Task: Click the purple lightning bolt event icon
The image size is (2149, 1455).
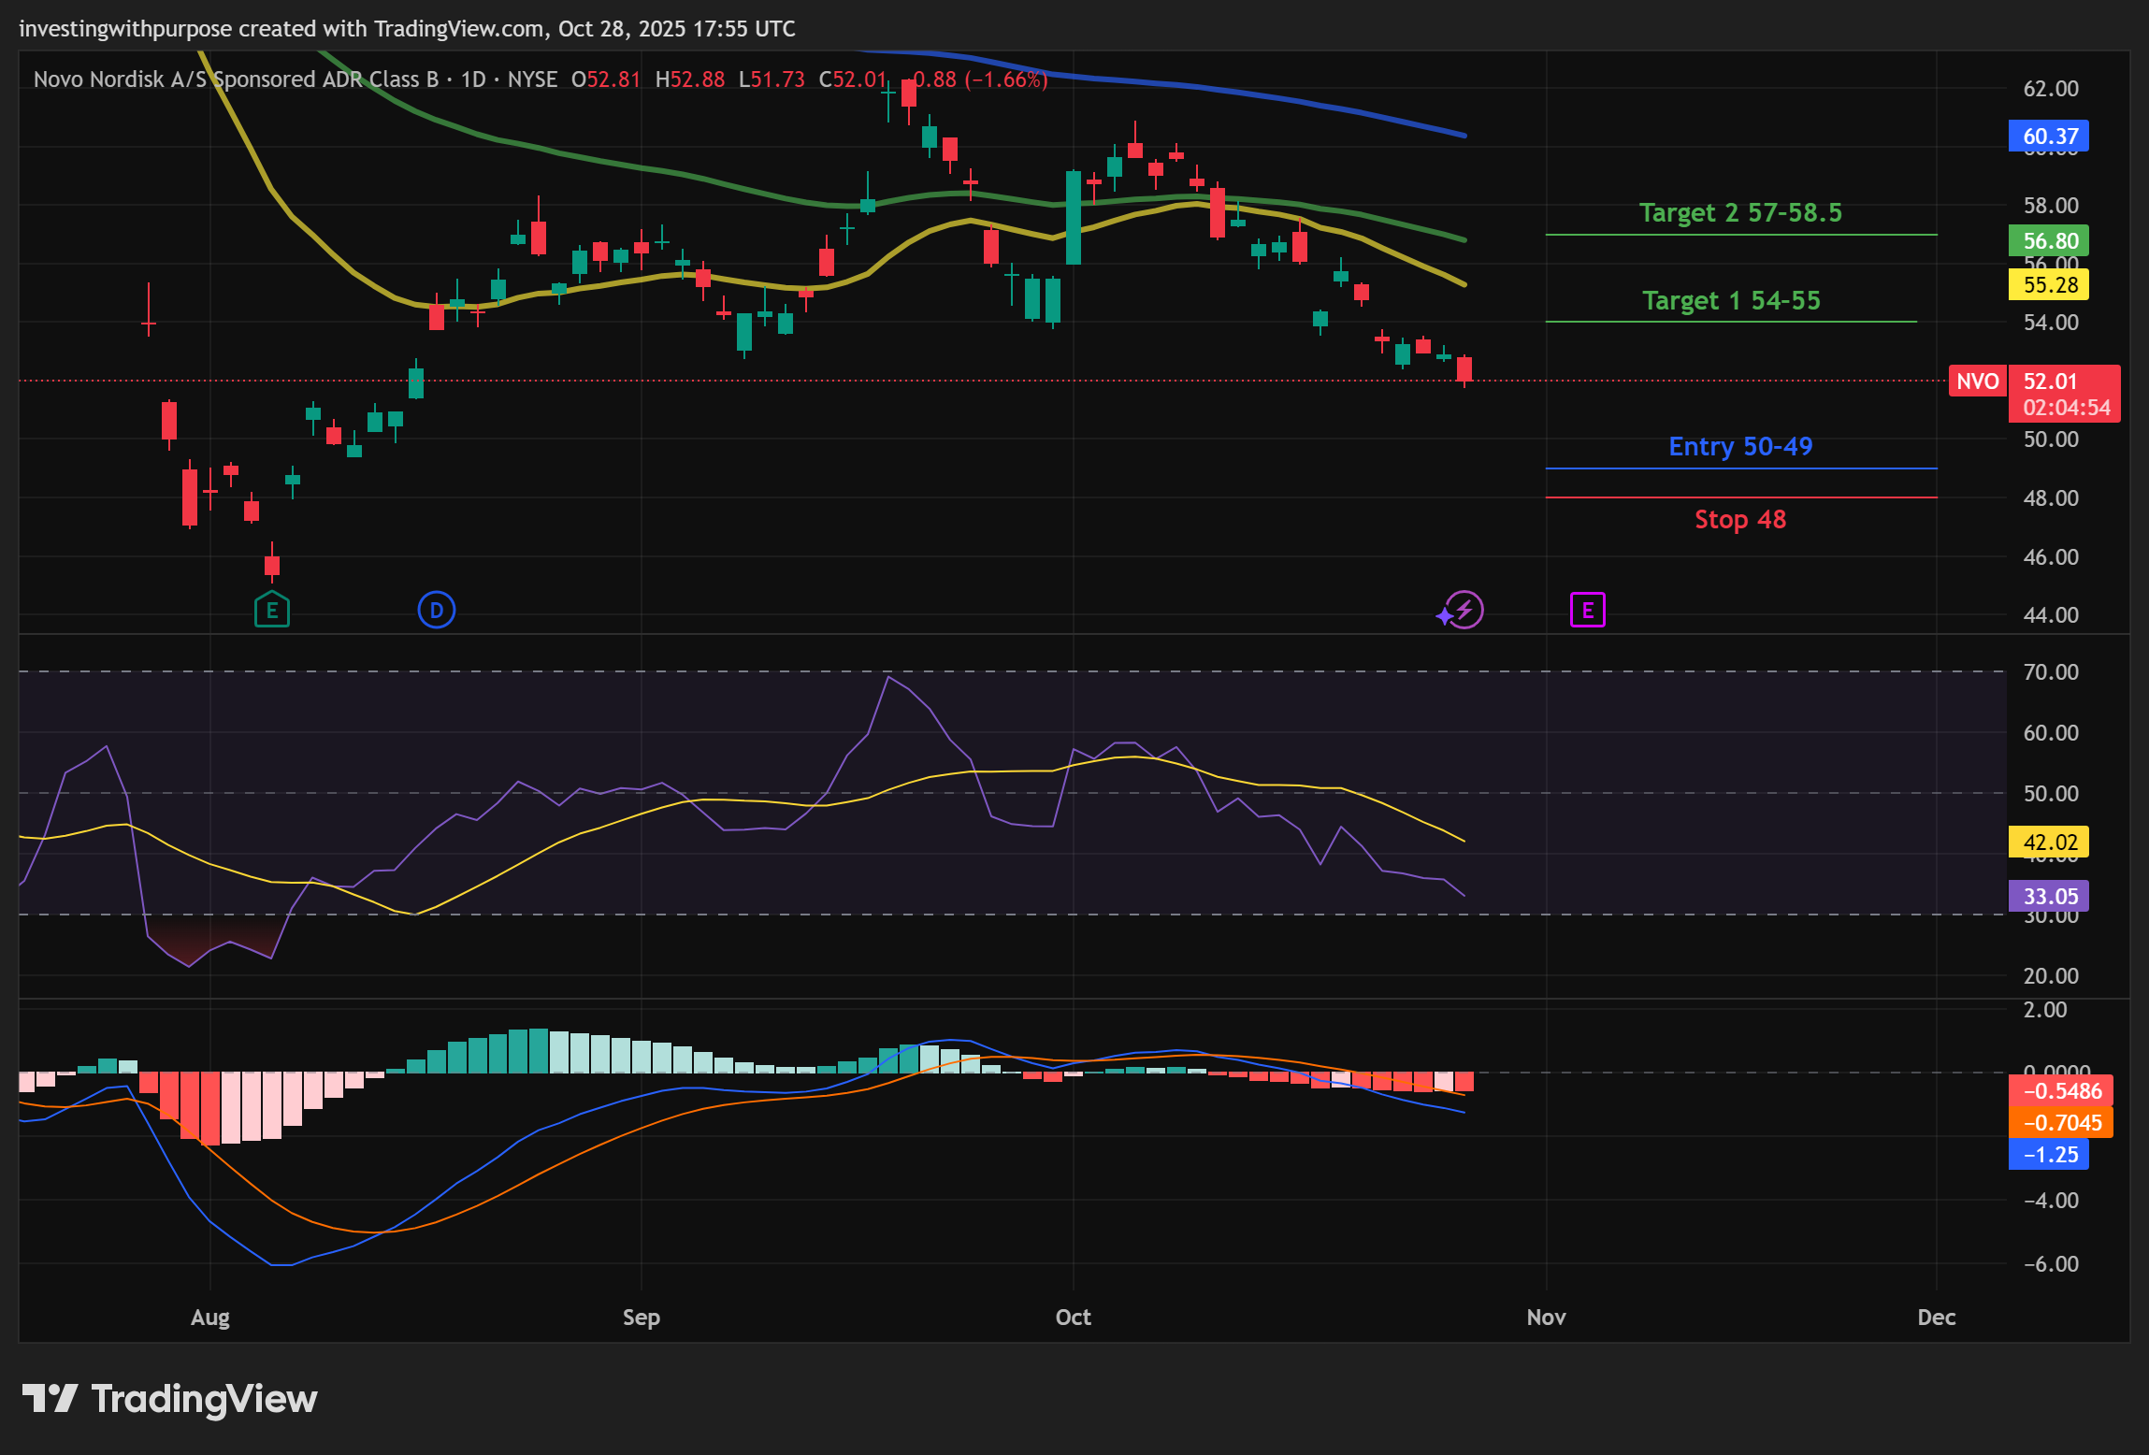Action: [1464, 611]
